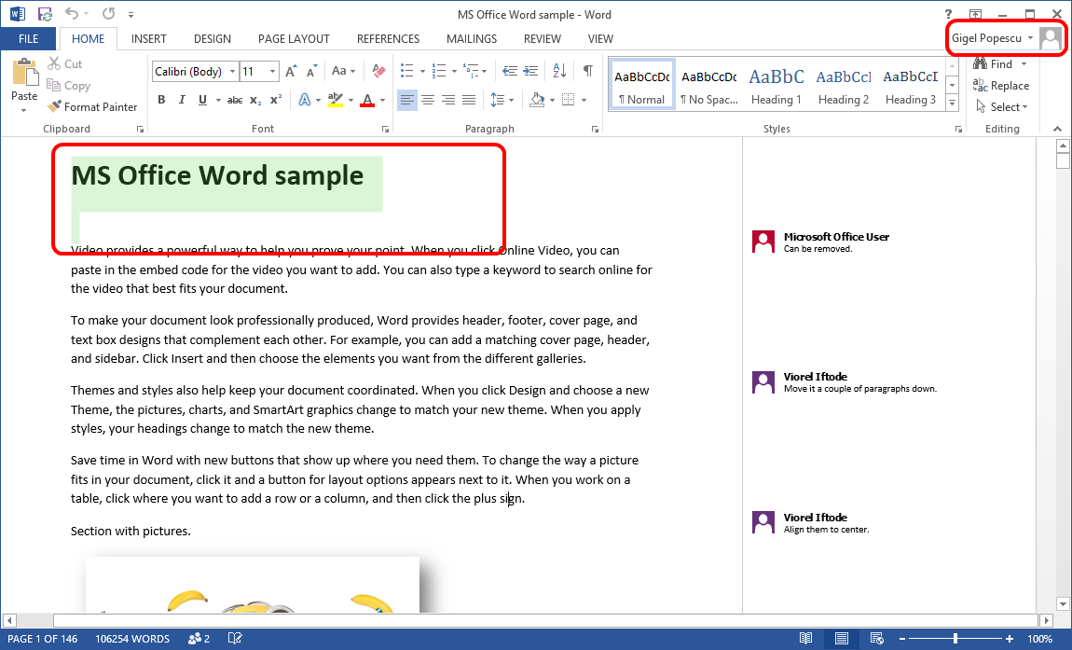Open the Font dialog launcher
The height and width of the screenshot is (650, 1072).
(x=386, y=129)
